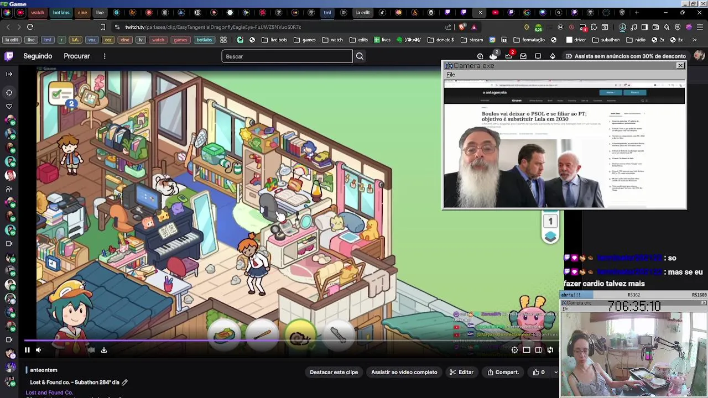Open the three-dot more menu on Twitch nav

click(105, 56)
